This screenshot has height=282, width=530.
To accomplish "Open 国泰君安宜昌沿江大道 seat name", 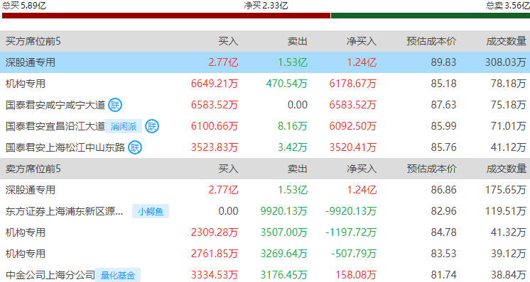I will tap(55, 126).
